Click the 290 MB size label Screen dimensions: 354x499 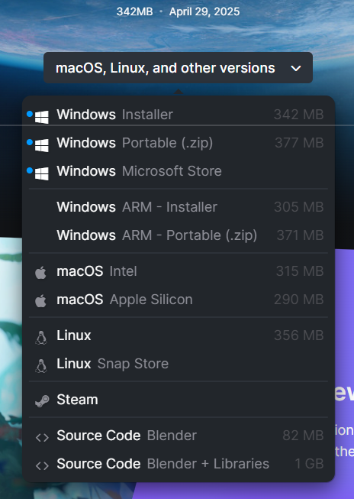tap(299, 300)
